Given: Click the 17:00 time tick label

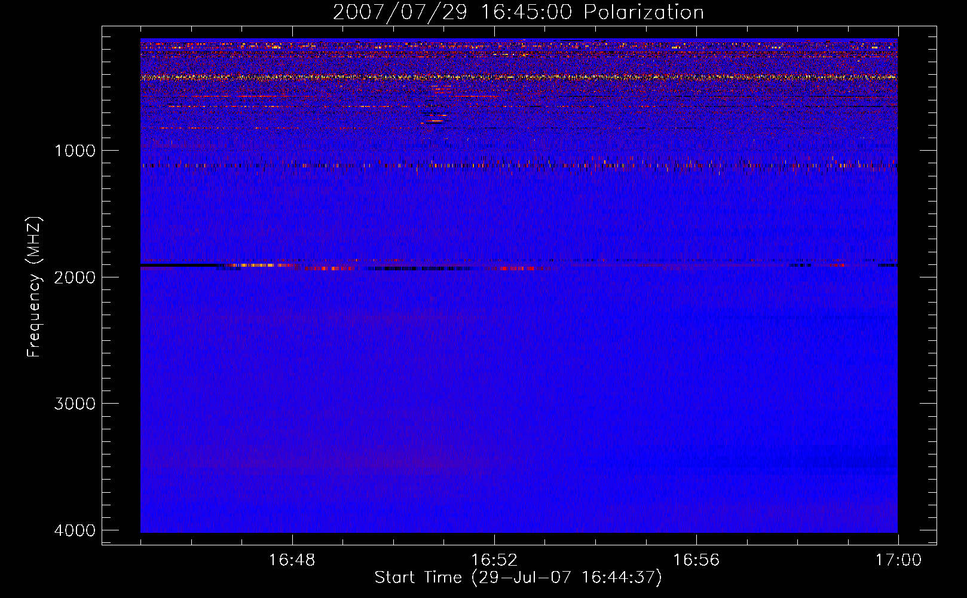Looking at the screenshot, I should (898, 560).
